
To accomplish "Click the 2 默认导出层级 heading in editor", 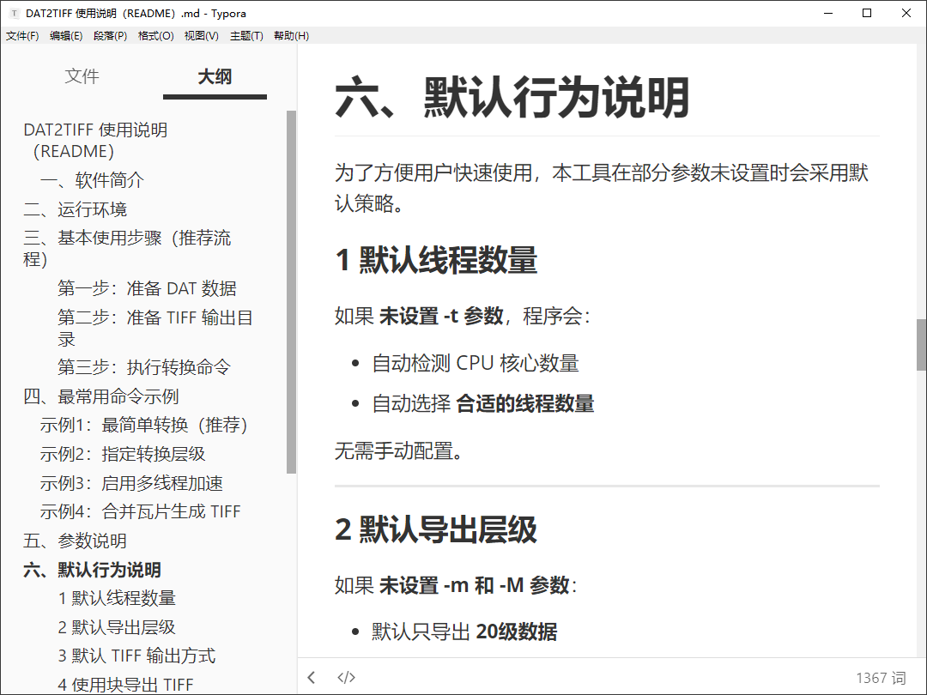I will click(436, 529).
